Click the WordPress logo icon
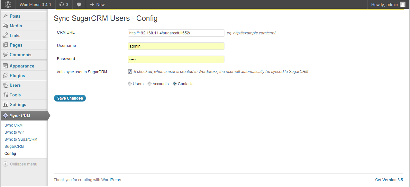 (x=8, y=4)
